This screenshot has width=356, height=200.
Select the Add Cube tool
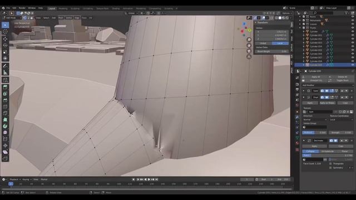(x=5, y=80)
